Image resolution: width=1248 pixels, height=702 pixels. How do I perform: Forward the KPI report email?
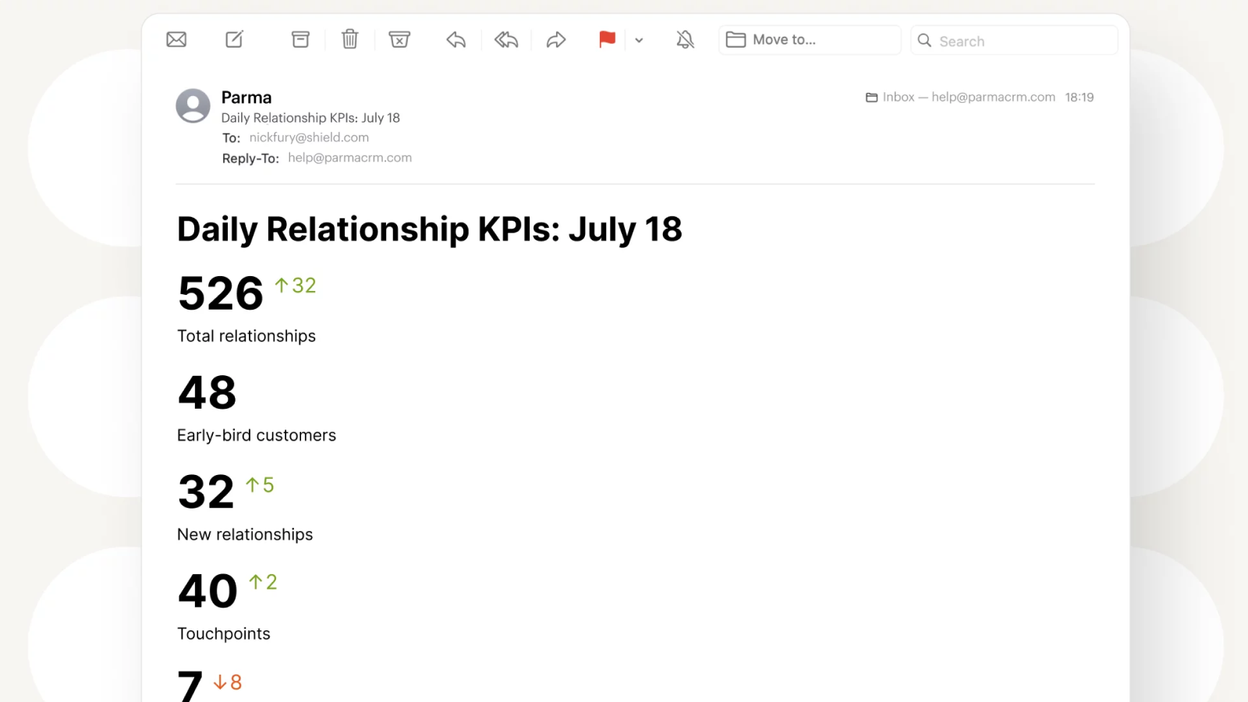tap(555, 39)
